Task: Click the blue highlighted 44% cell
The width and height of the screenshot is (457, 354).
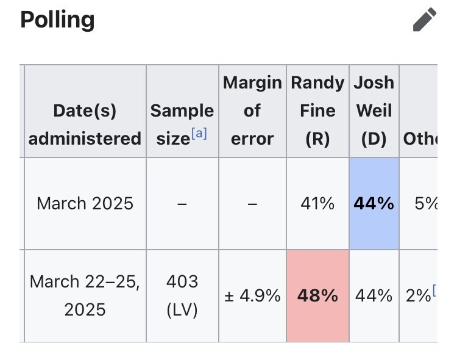Action: pos(374,203)
